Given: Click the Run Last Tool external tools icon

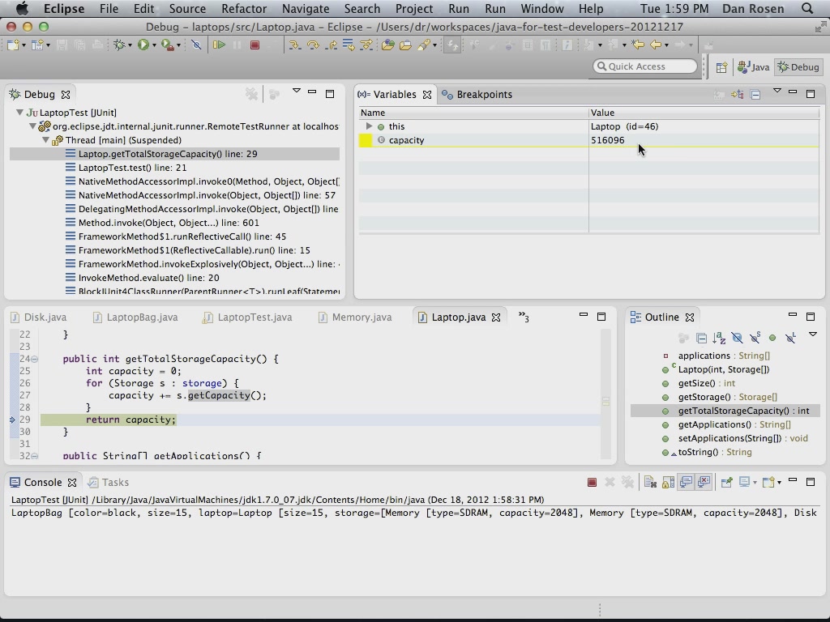Looking at the screenshot, I should [x=167, y=45].
